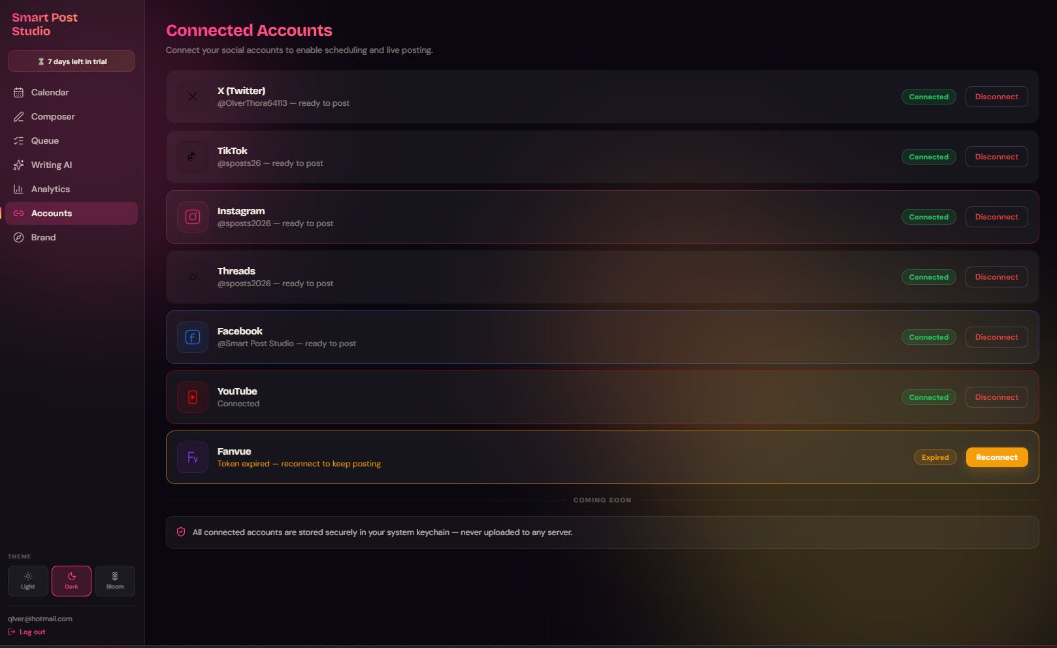1057x648 pixels.
Task: Click the X (Twitter) platform icon
Action: [x=193, y=97]
